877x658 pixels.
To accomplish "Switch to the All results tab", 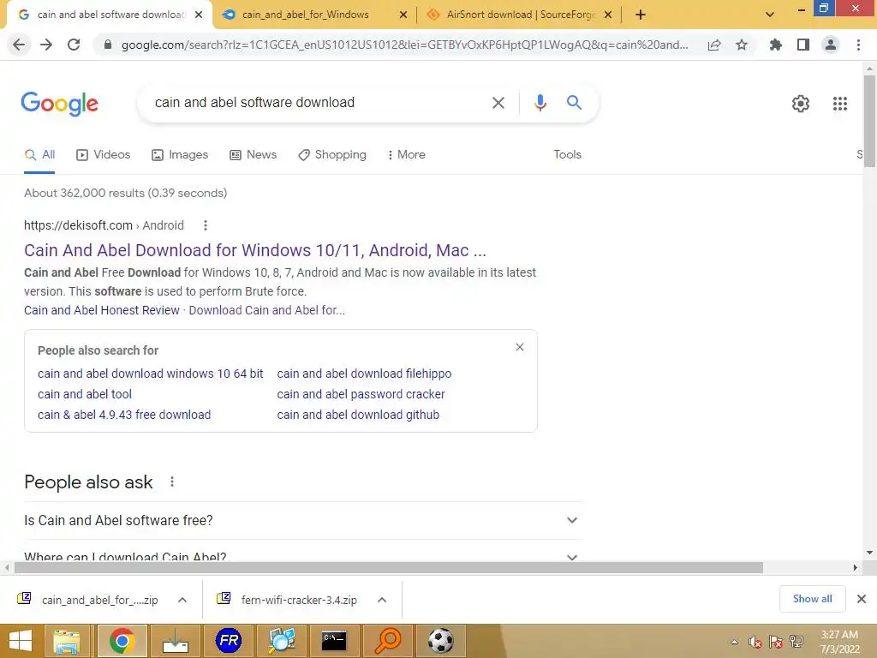I will click(x=39, y=155).
